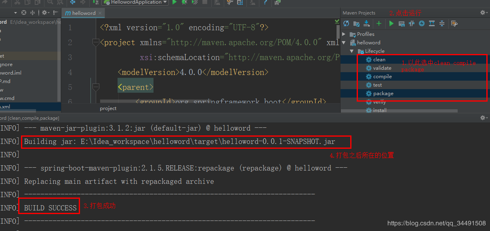Click the xml declaration on line 1
490x231 pixels.
click(x=184, y=27)
